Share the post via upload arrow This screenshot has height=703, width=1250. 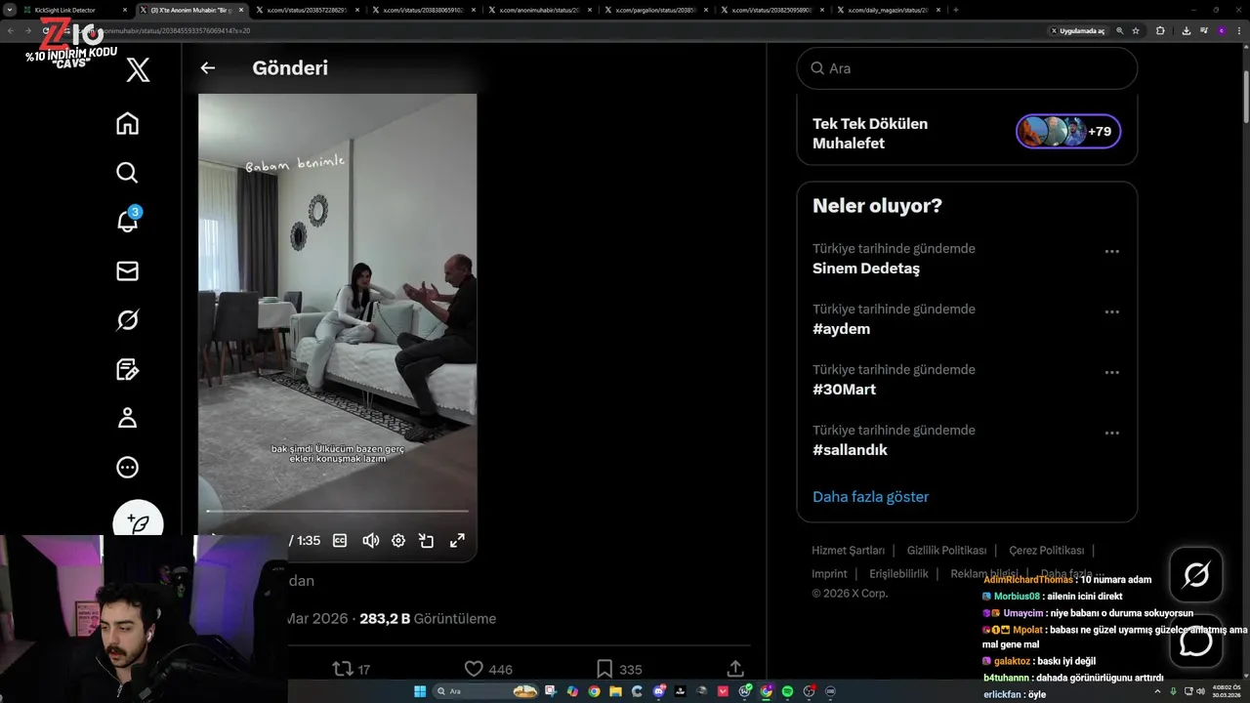tap(735, 669)
